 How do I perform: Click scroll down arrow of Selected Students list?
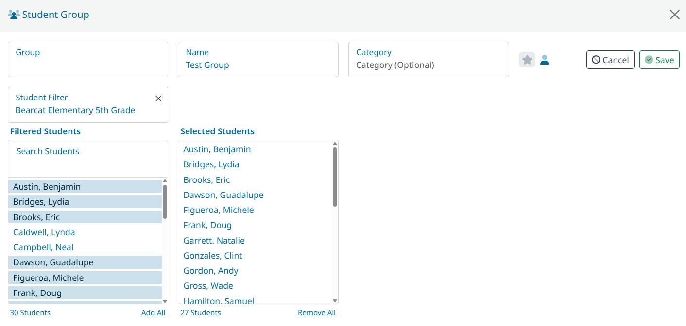point(335,301)
